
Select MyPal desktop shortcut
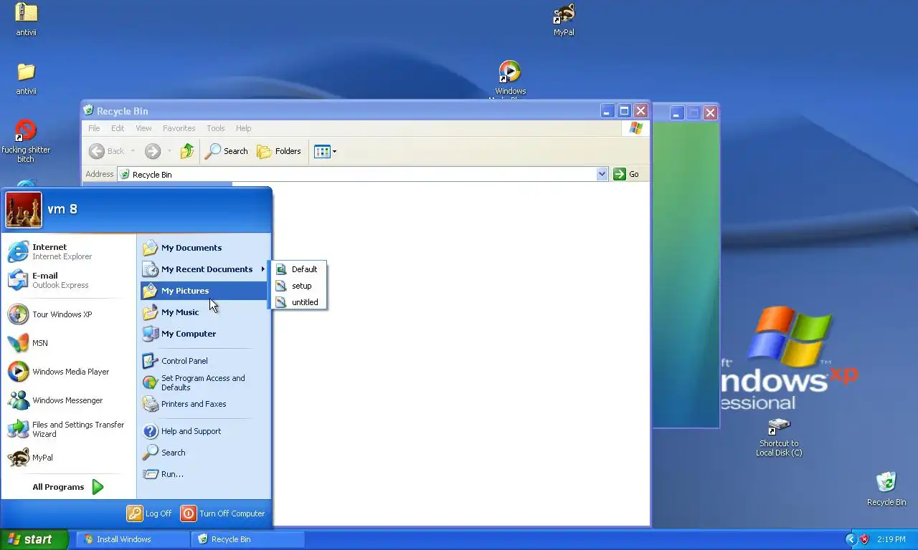pos(564,19)
